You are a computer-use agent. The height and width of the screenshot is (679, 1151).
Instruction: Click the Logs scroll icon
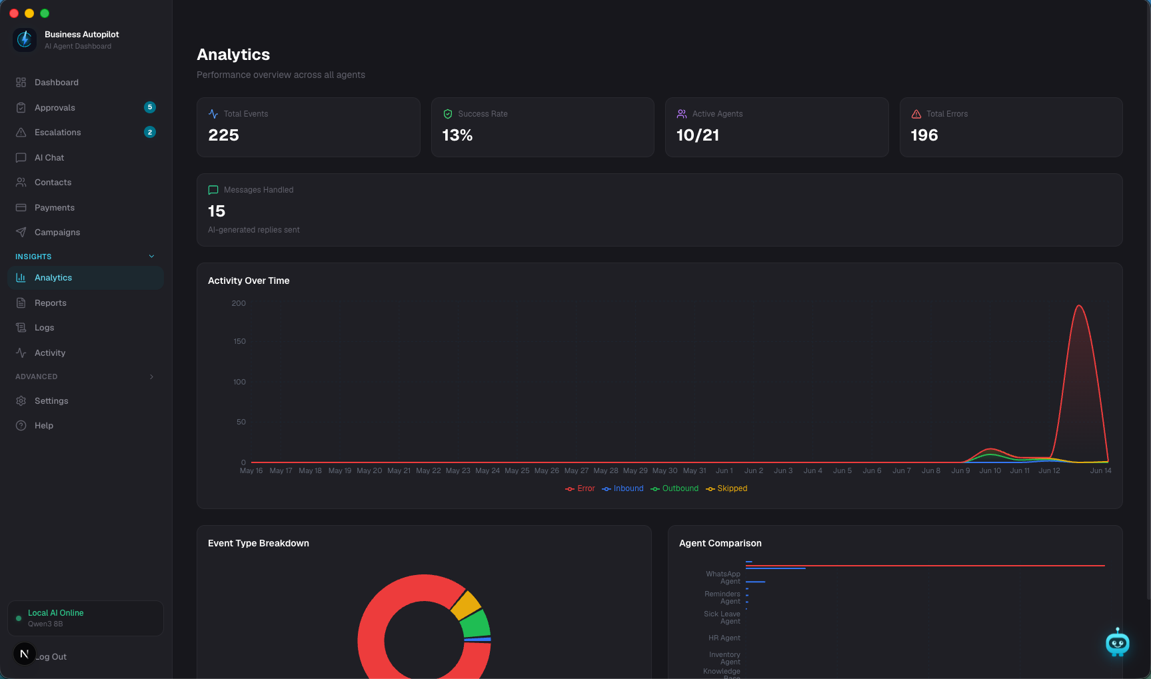click(x=21, y=328)
